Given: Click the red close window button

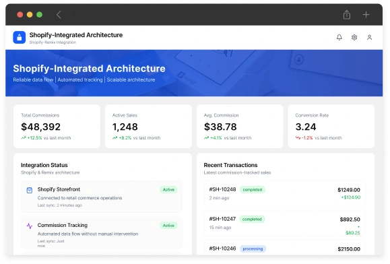Looking at the screenshot, I should coord(20,15).
